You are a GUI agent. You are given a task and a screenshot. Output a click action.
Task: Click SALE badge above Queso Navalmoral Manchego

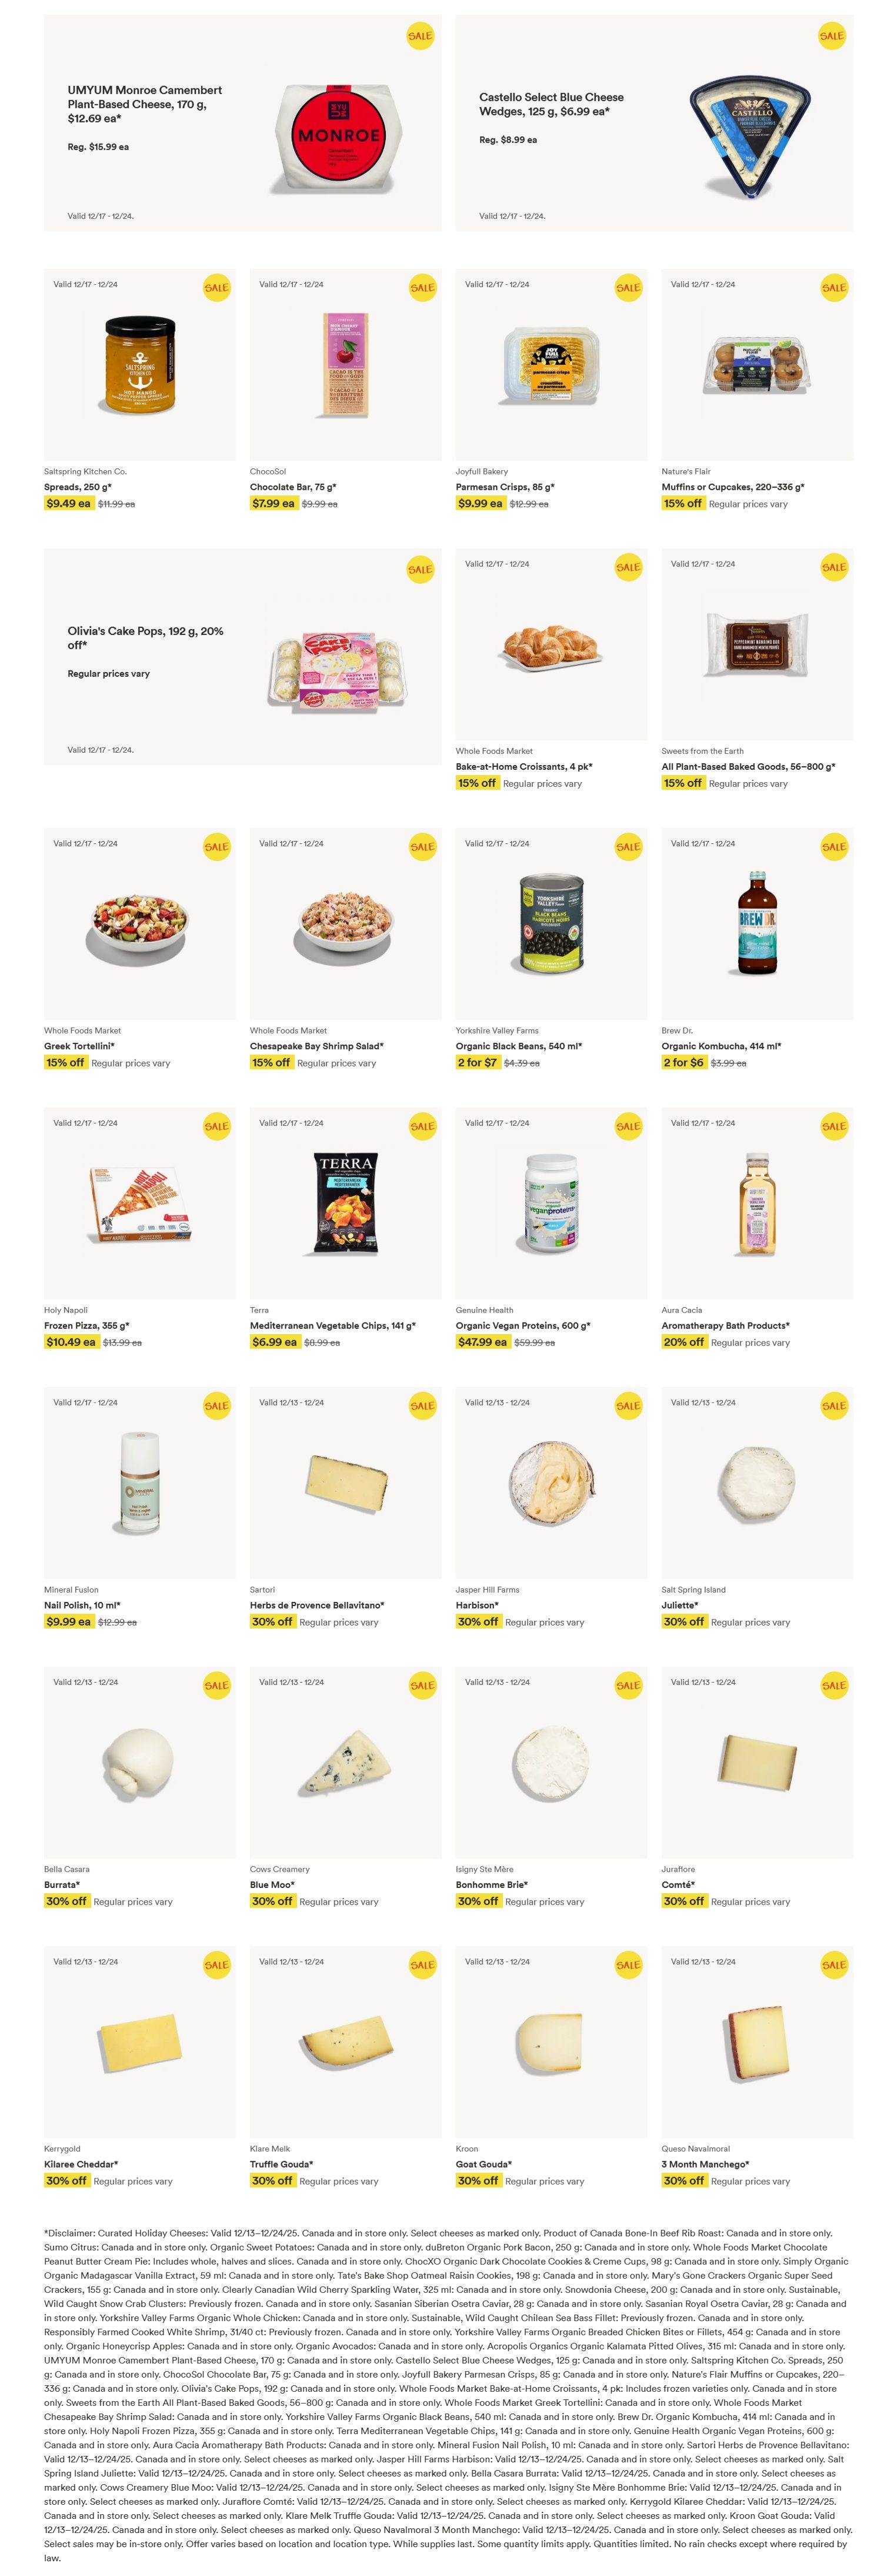coord(834,1964)
